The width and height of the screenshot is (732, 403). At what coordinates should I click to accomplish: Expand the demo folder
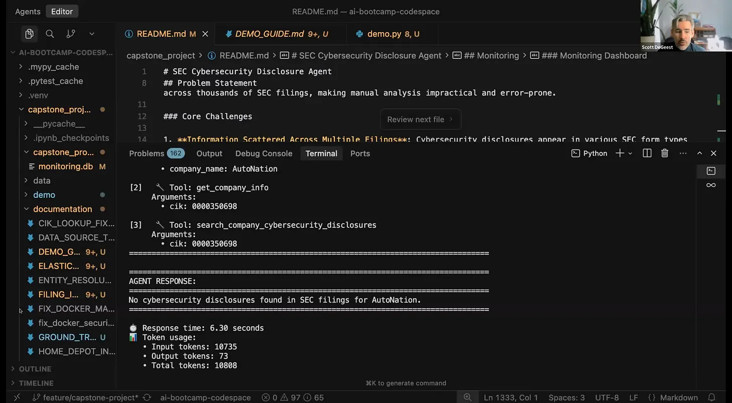(x=44, y=195)
